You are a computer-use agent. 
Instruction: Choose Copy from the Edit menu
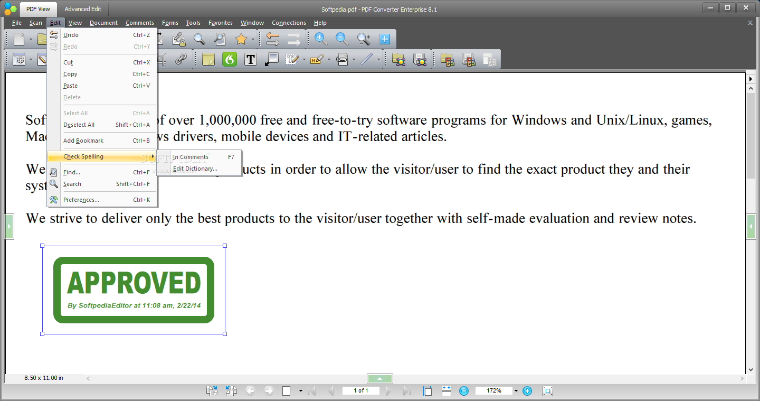tap(102, 74)
